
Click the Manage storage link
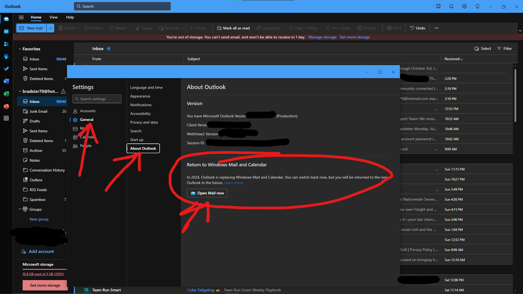[x=322, y=37]
